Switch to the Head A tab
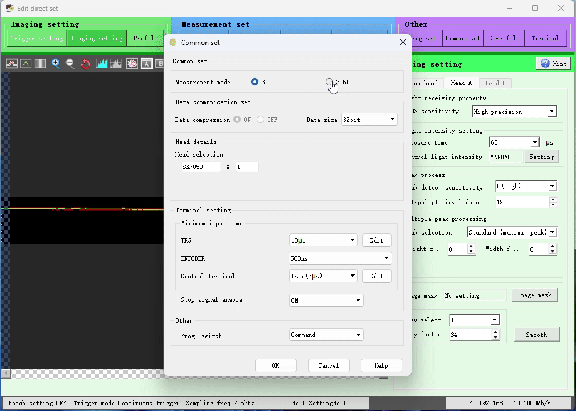 pos(461,83)
